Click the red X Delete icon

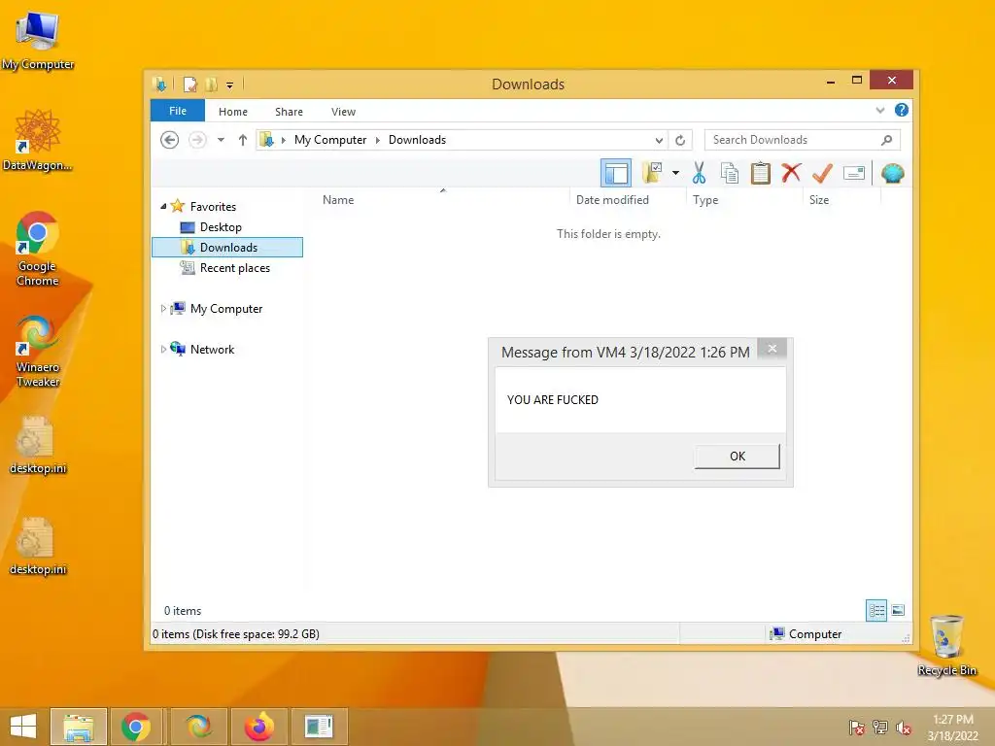(791, 173)
